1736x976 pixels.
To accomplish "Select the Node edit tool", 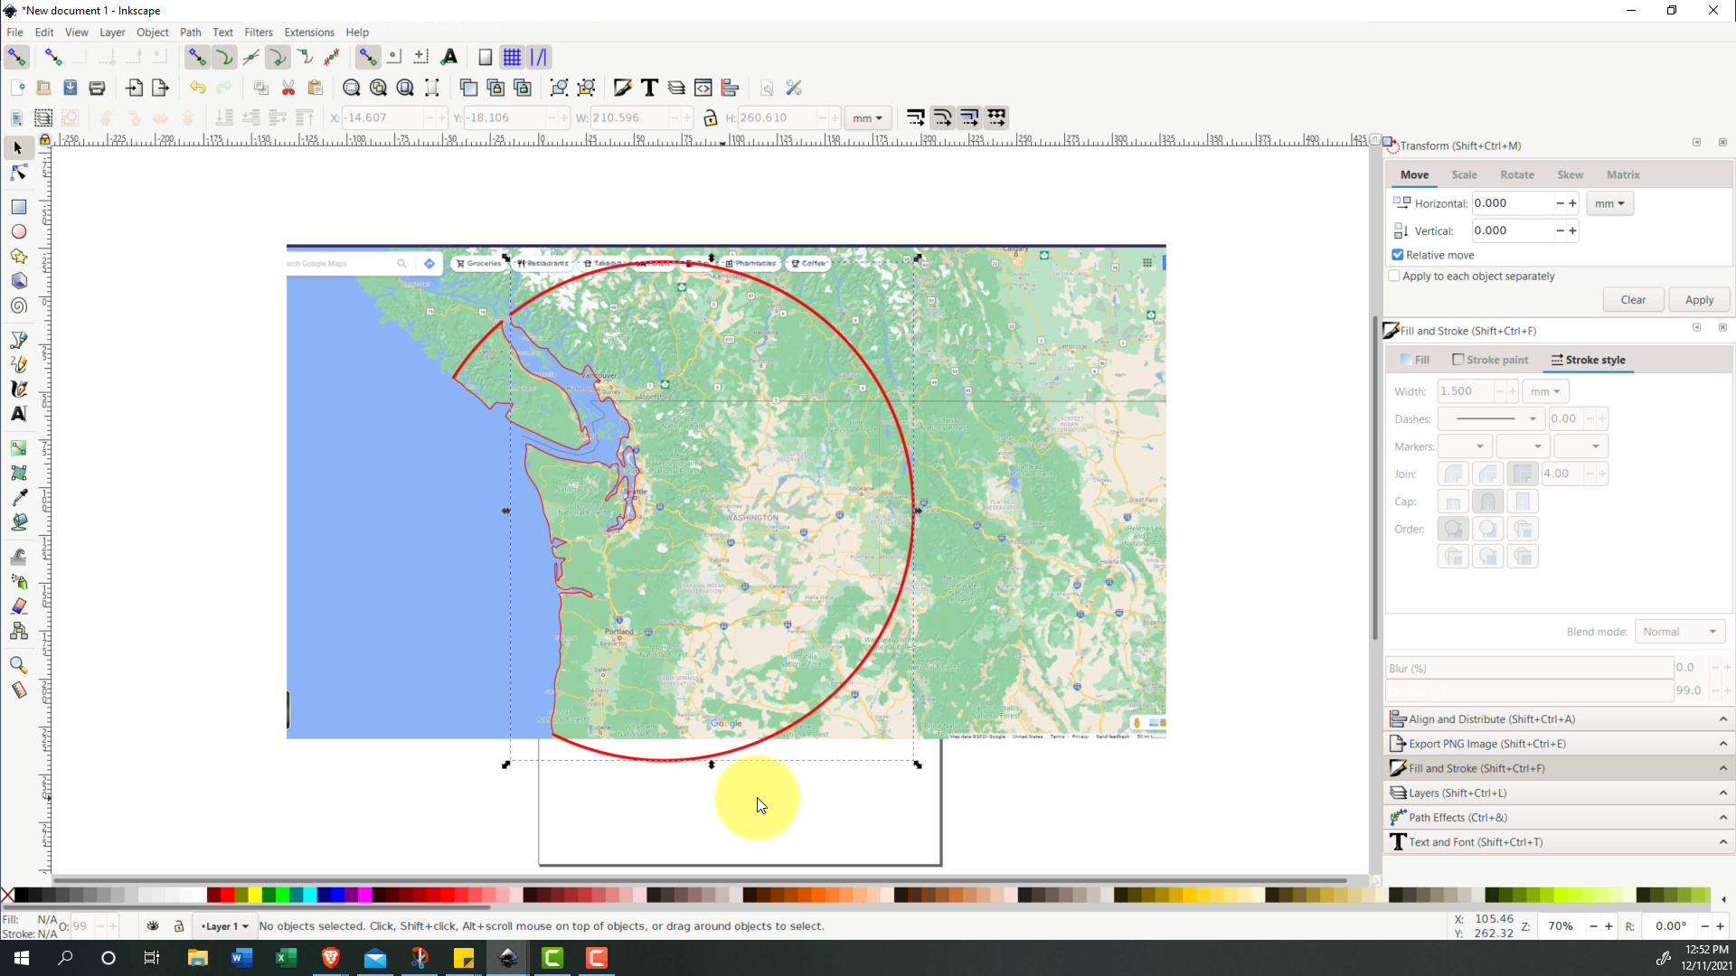I will (x=18, y=173).
